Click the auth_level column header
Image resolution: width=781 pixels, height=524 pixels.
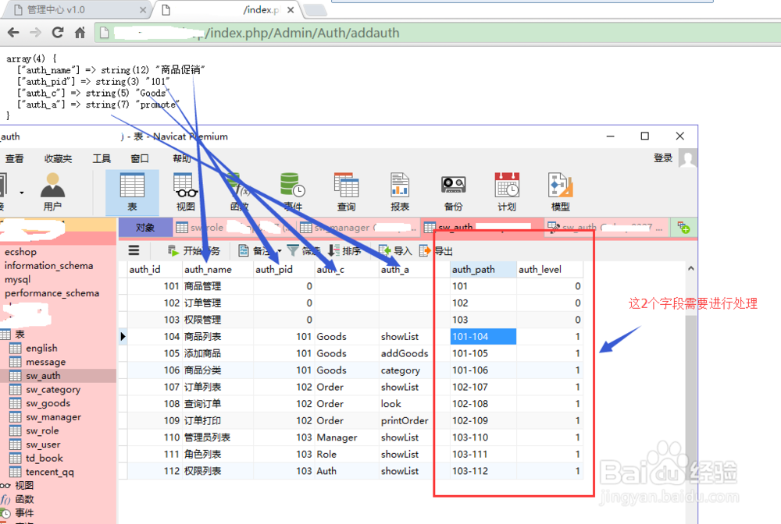549,270
